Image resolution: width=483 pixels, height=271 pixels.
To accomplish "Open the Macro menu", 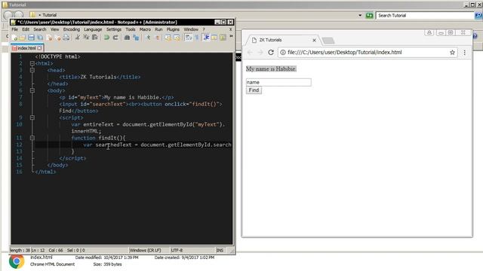I will (x=145, y=29).
